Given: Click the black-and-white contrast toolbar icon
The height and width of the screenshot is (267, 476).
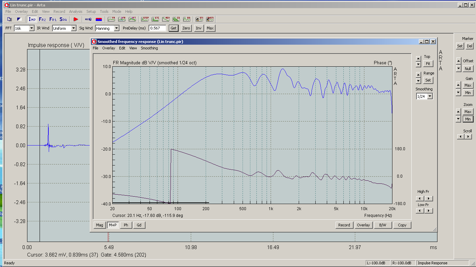Looking at the screenshot, I should [x=19, y=19].
